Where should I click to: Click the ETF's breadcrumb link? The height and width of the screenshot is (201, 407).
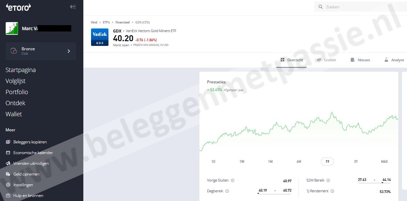(106, 22)
